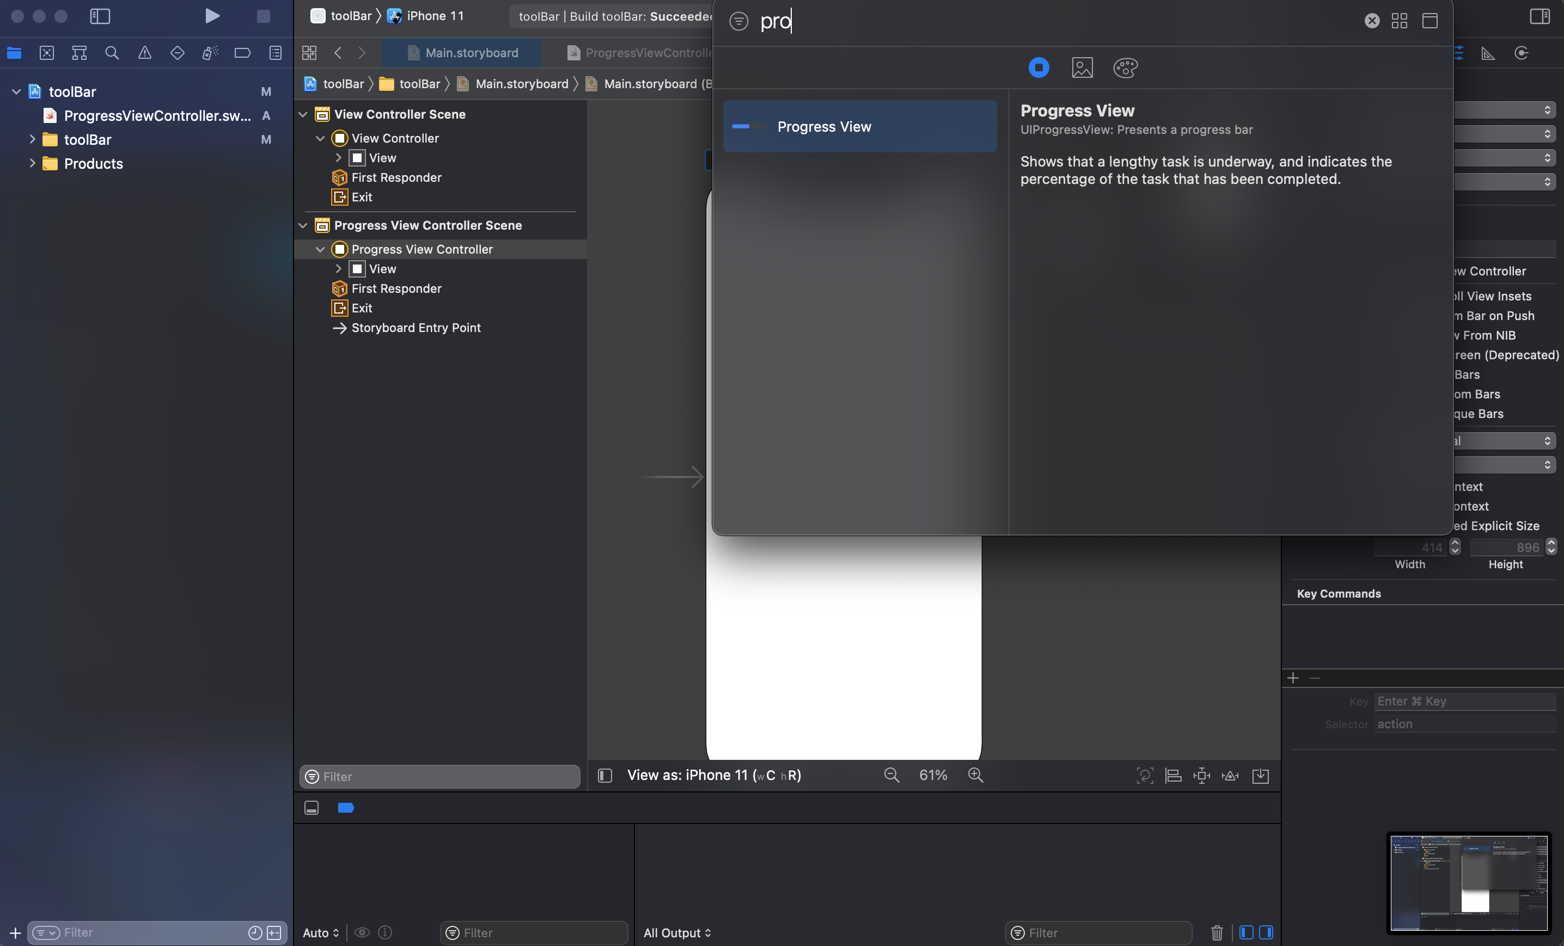Open the find navigator magnifying glass
This screenshot has width=1564, height=946.
click(x=112, y=53)
